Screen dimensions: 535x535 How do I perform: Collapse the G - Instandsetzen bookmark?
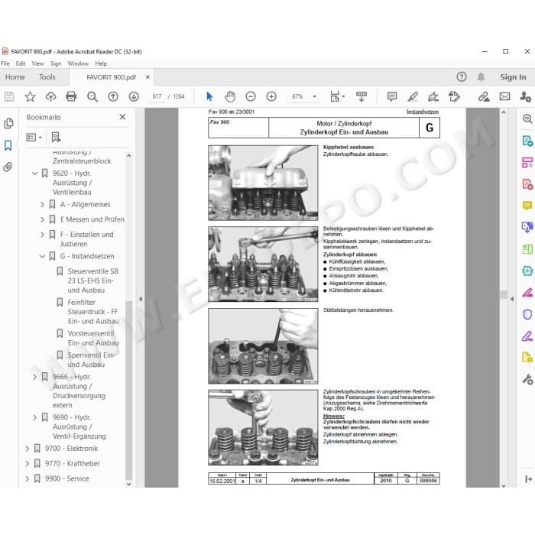click(x=42, y=256)
